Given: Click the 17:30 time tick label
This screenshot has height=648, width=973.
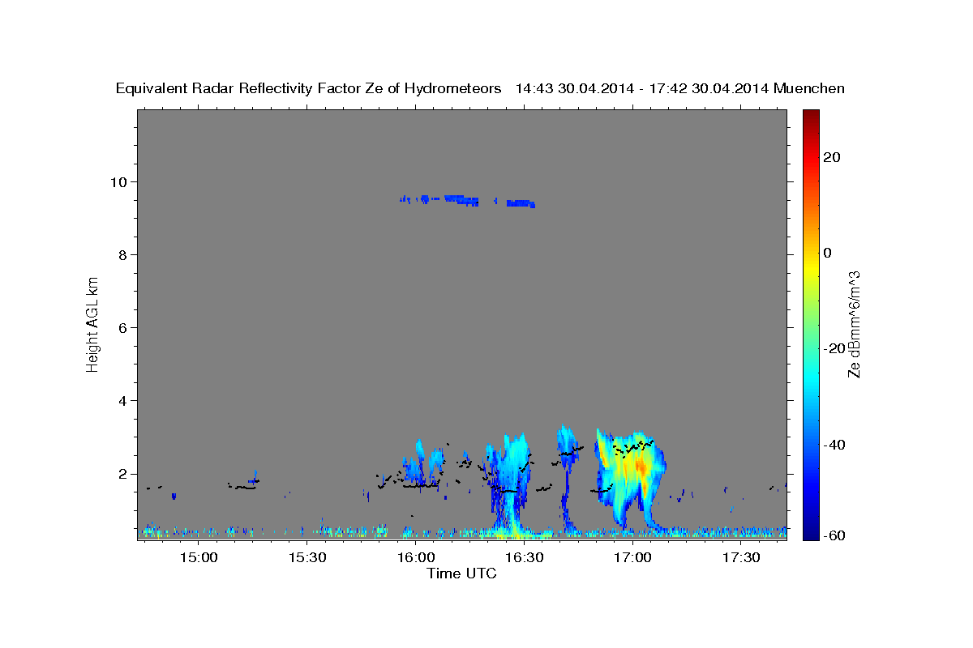Looking at the screenshot, I should (x=741, y=558).
